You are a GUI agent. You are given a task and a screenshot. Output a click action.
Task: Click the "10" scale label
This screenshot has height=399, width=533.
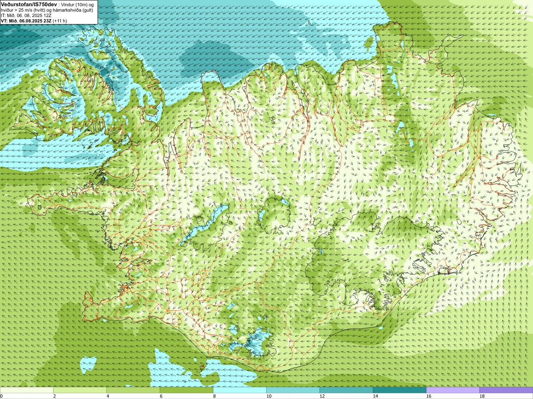[x=269, y=396]
